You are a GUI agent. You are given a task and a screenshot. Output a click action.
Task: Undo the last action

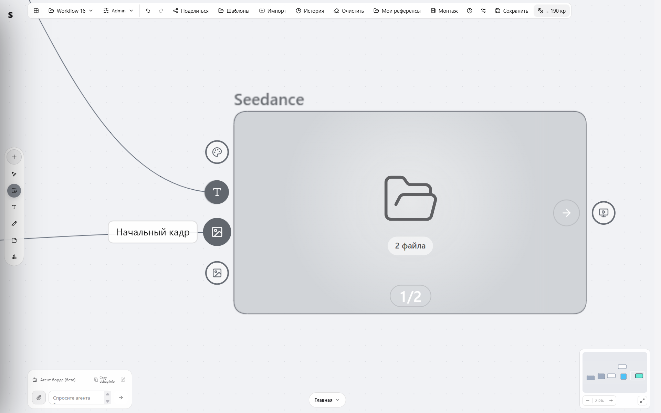point(148,11)
